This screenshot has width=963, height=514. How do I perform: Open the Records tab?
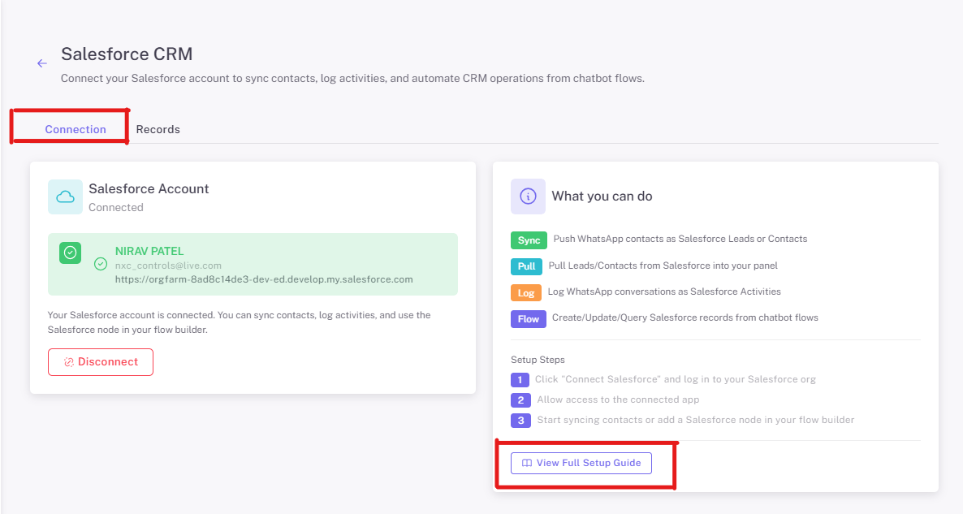[x=158, y=130]
